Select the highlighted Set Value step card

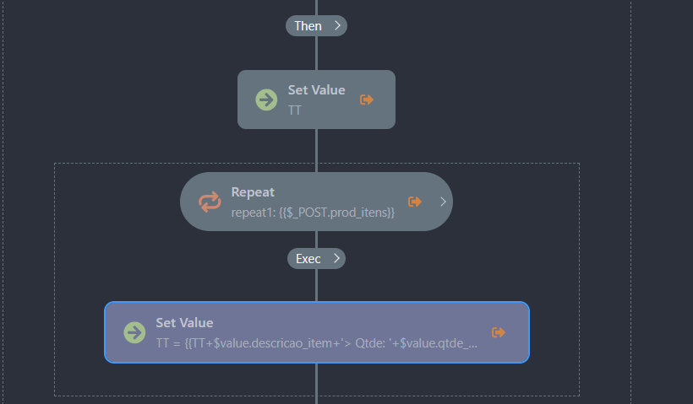pos(316,332)
